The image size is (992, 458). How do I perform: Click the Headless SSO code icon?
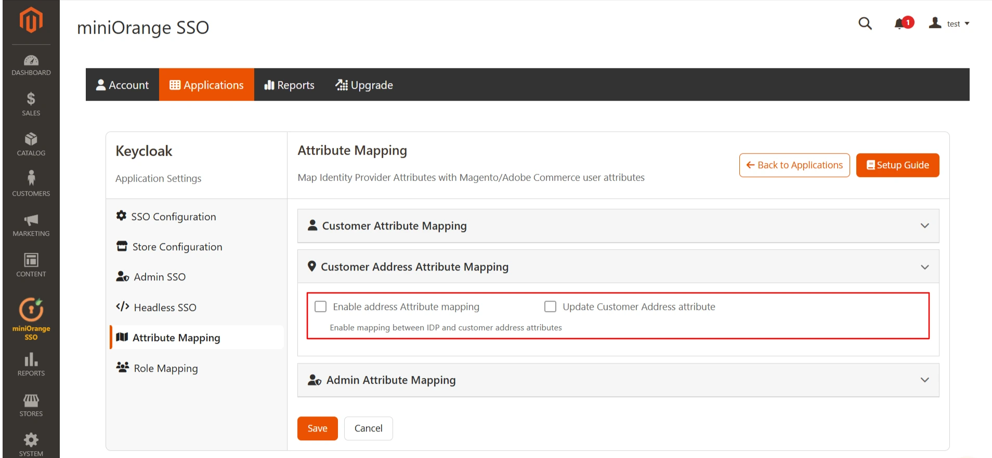[x=123, y=306]
